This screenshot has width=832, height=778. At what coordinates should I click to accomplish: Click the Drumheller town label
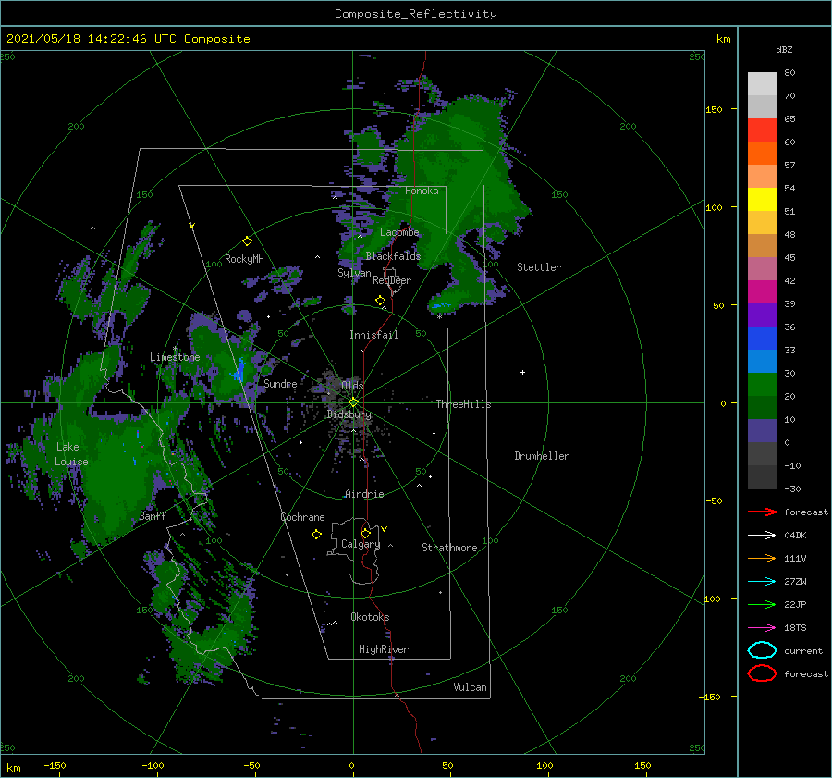click(x=542, y=456)
